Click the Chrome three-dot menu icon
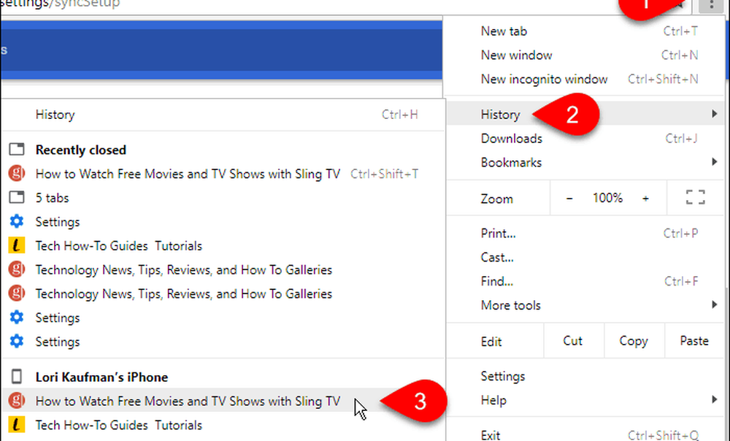Screen dimensions: 730x441 tap(710, 5)
